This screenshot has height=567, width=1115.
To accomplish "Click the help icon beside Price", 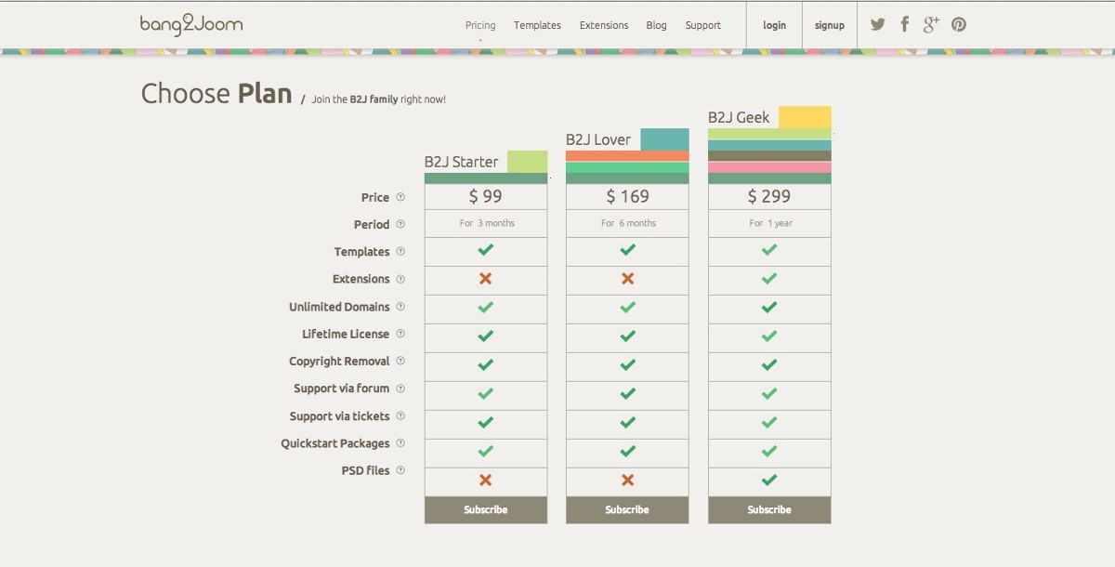I will (400, 197).
